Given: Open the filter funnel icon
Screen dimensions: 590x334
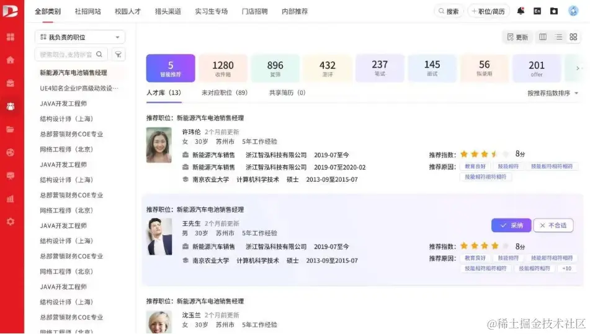Looking at the screenshot, I should pyautogui.click(x=118, y=55).
